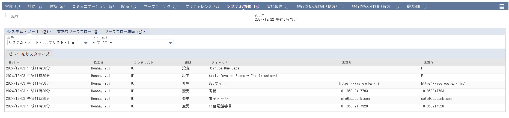
Task: Open the マーケティング (f) tab
Action: click(x=160, y=7)
